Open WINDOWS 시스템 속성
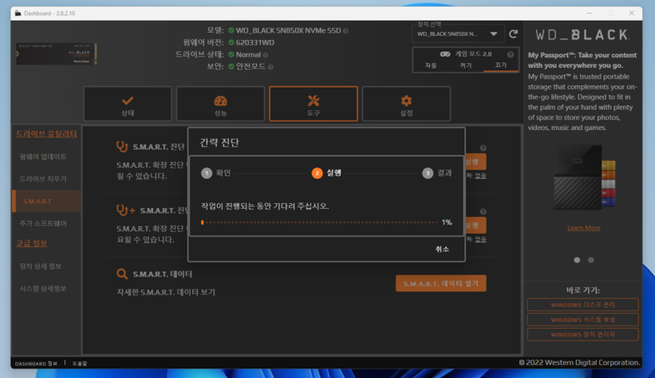The width and height of the screenshot is (655, 378). point(583,320)
